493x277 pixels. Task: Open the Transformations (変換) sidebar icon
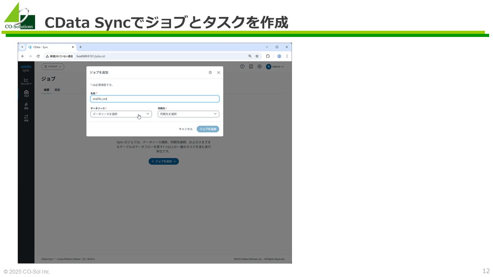(x=26, y=118)
